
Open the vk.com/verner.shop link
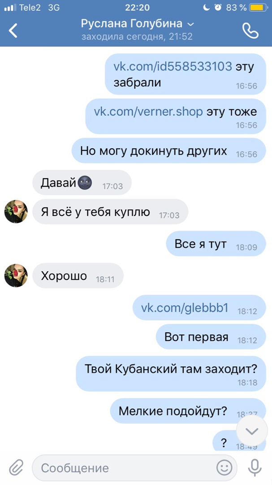click(x=148, y=112)
